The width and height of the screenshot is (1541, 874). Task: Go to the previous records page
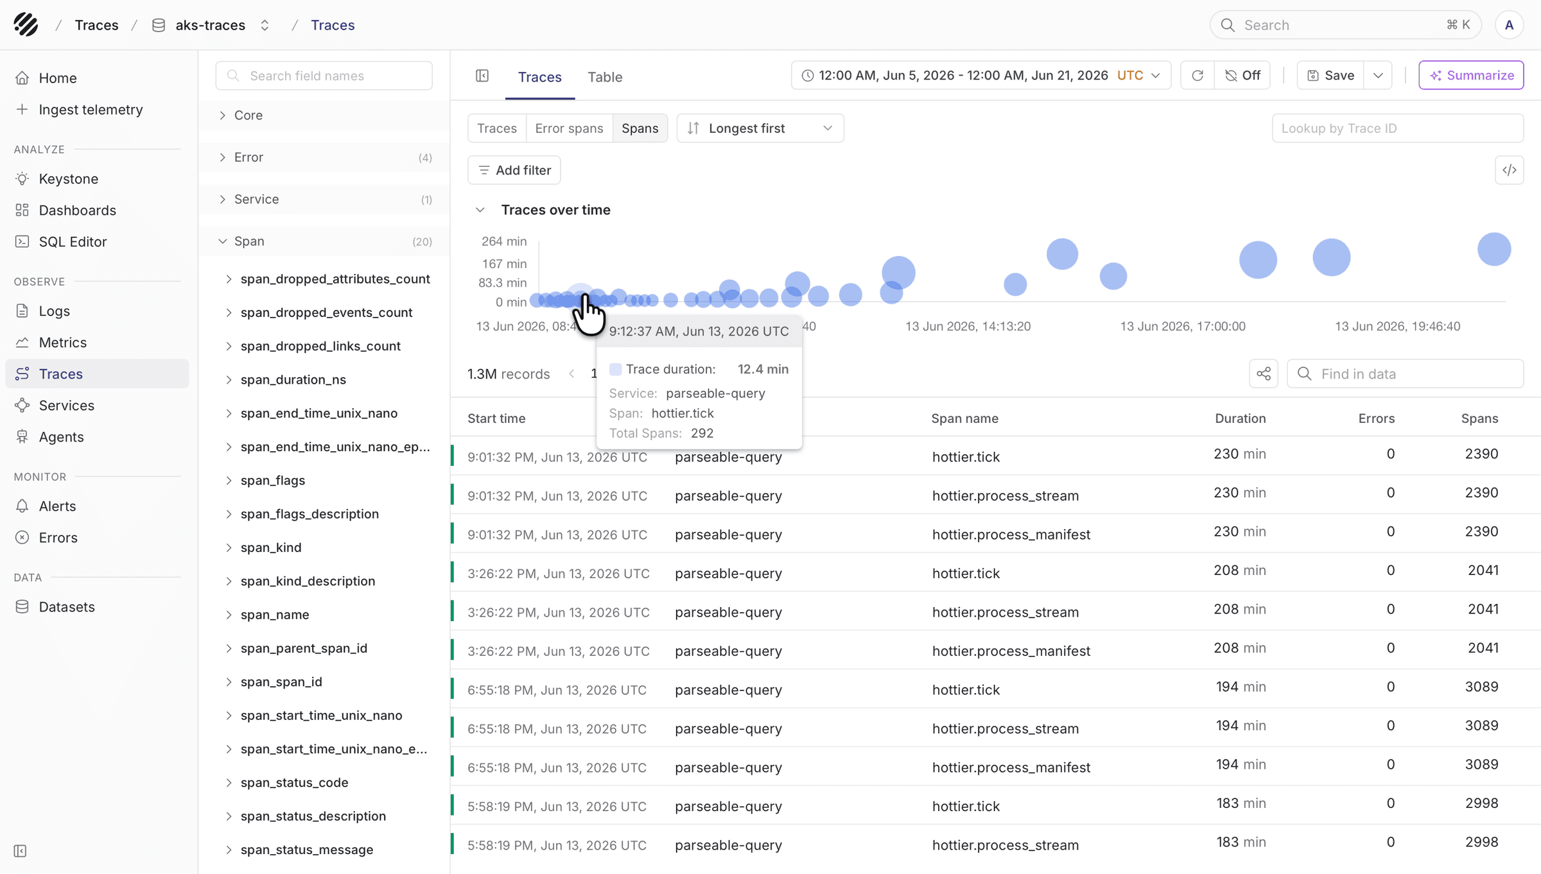tap(571, 373)
